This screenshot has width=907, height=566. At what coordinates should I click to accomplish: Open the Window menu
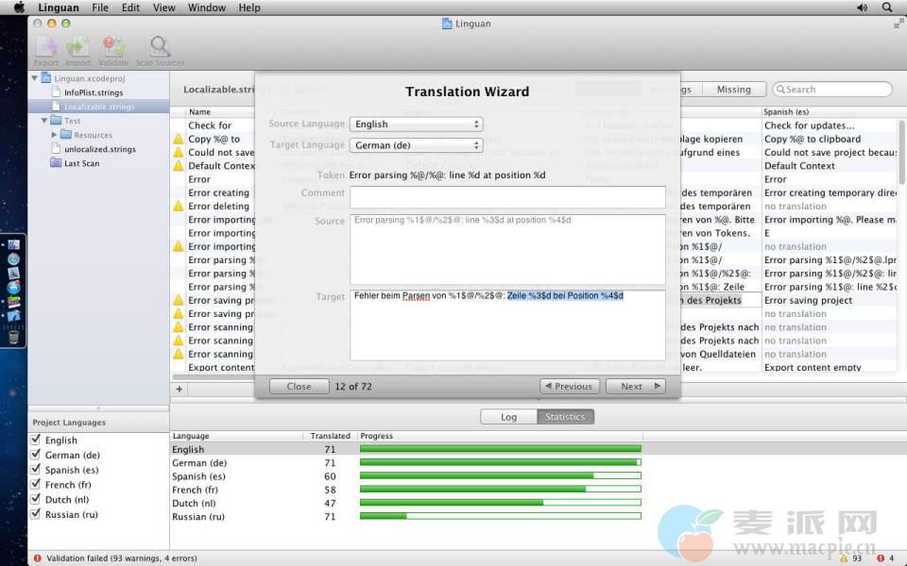tap(206, 8)
